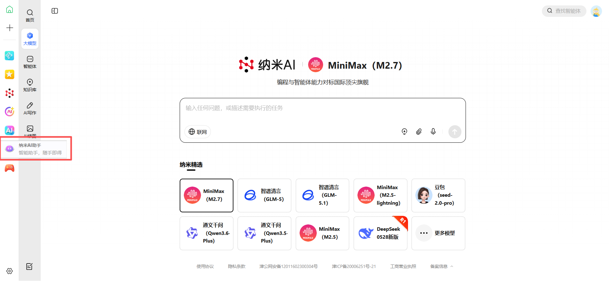Click the knowledge base icon in input bar

pos(404,132)
